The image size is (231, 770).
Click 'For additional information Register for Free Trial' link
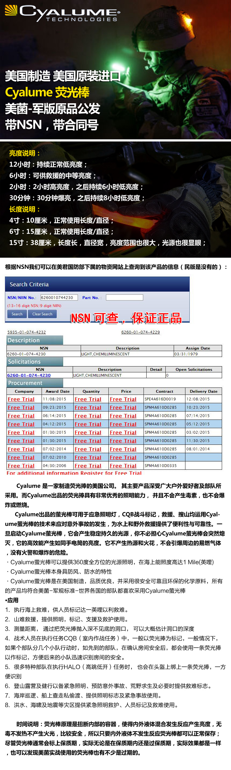74,473
